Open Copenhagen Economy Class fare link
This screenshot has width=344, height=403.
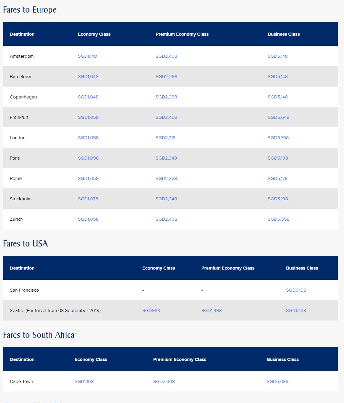(x=88, y=97)
